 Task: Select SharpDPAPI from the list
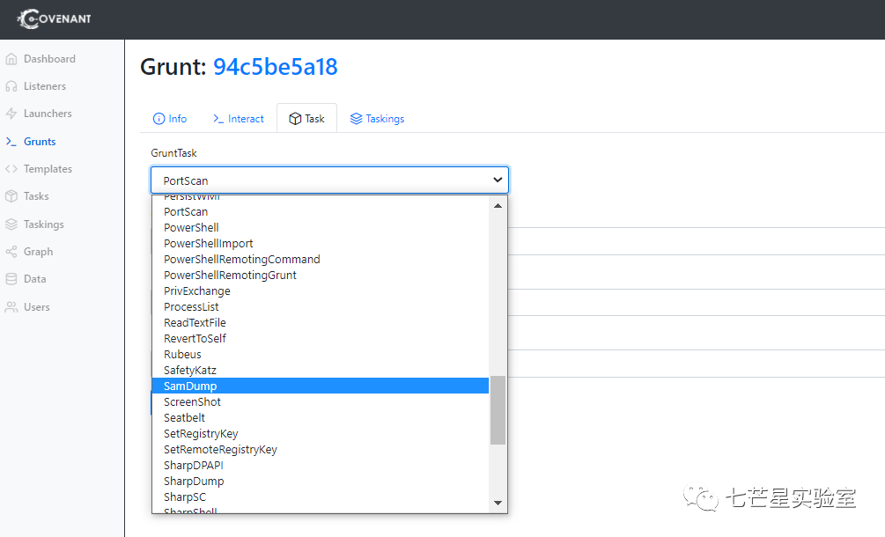pyautogui.click(x=320, y=466)
